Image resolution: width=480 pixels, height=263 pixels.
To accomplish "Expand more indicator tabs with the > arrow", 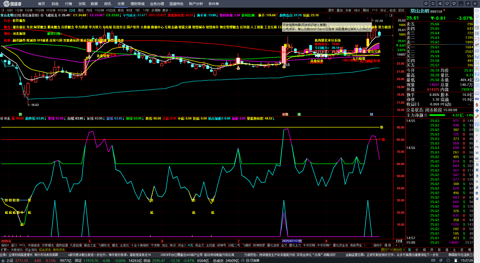I will [364, 245].
